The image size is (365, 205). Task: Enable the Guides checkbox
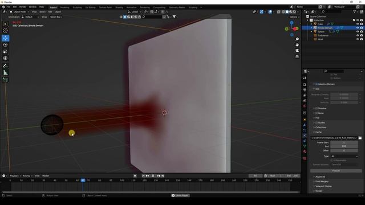(x=317, y=123)
